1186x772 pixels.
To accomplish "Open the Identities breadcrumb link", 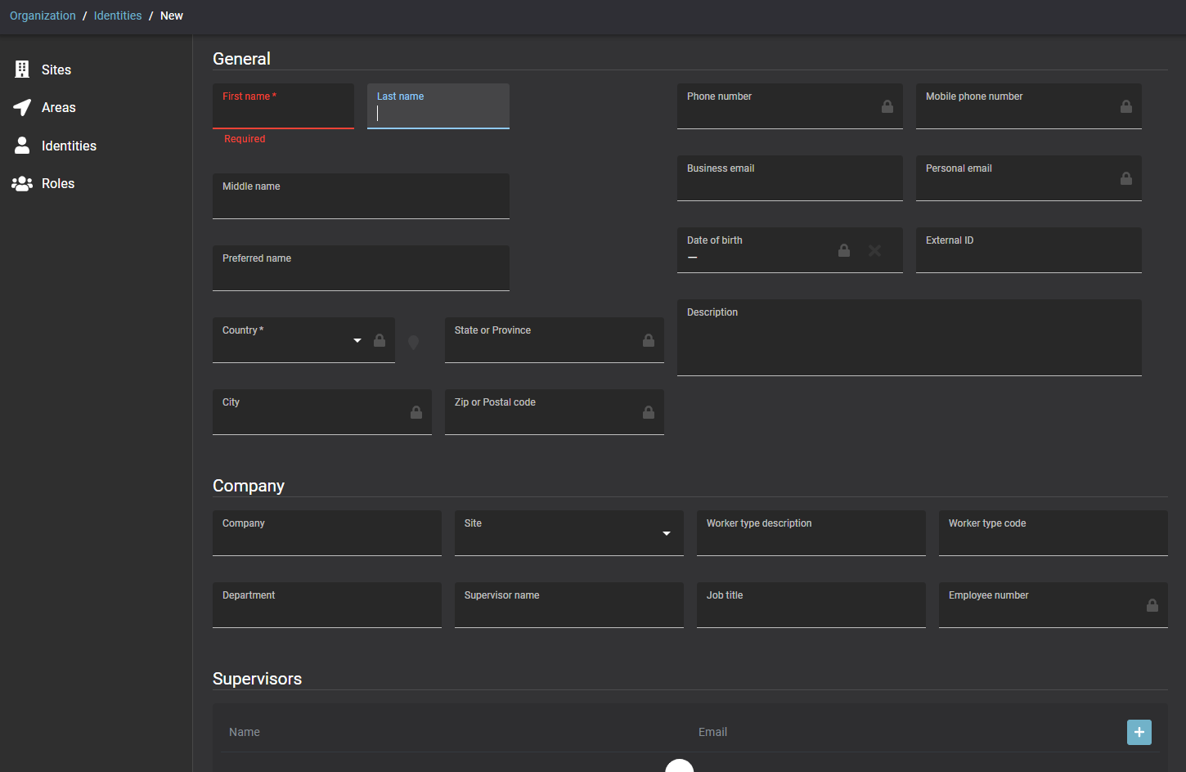I will [x=118, y=16].
